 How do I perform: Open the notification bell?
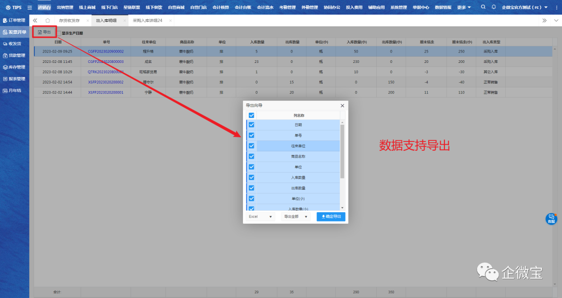click(x=494, y=7)
